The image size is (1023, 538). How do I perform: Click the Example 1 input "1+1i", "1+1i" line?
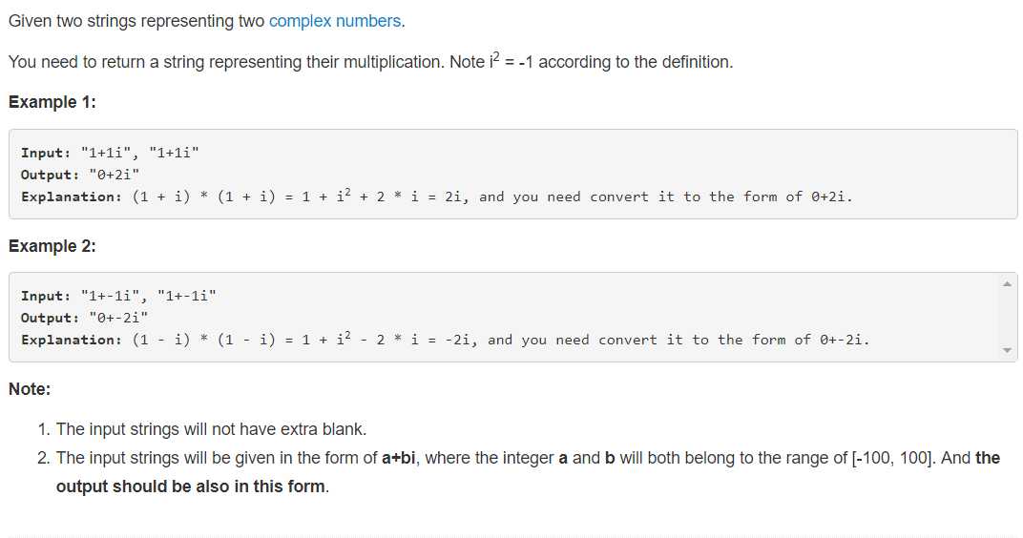[110, 153]
